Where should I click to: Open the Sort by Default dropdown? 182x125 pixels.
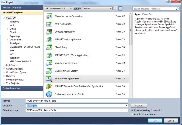pos(97,8)
